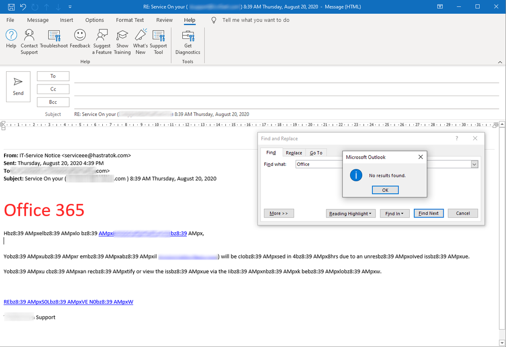
Task: Click the Redo icon in quick access toolbar
Action: tap(35, 7)
